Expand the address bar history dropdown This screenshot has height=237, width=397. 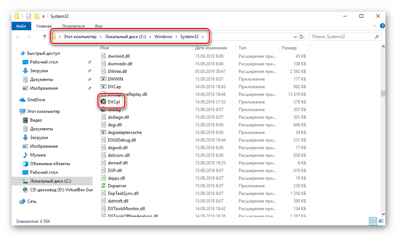pos(295,37)
